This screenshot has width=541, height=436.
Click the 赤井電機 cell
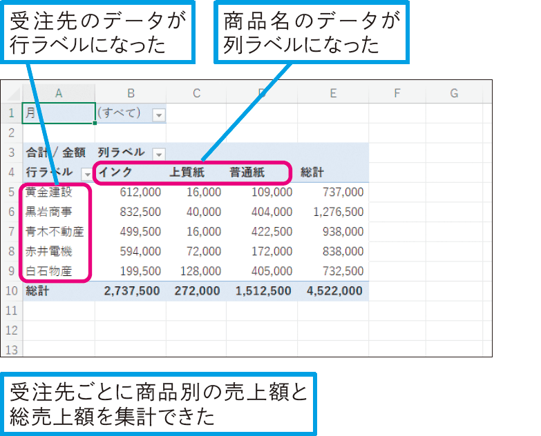click(48, 251)
